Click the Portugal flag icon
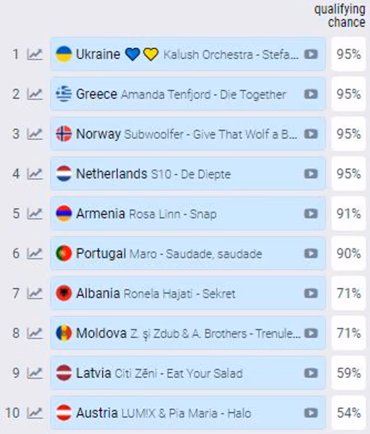Image resolution: width=370 pixels, height=434 pixels. click(64, 254)
